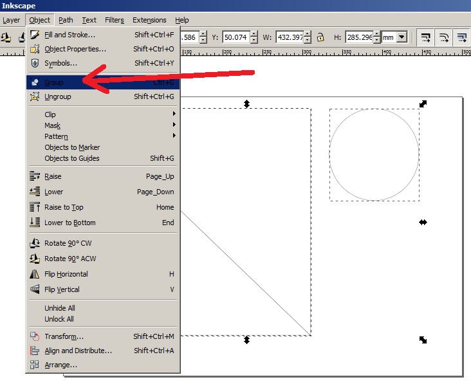Image resolution: width=471 pixels, height=384 pixels.
Task: Lower the selected object one step
Action: coord(103,192)
